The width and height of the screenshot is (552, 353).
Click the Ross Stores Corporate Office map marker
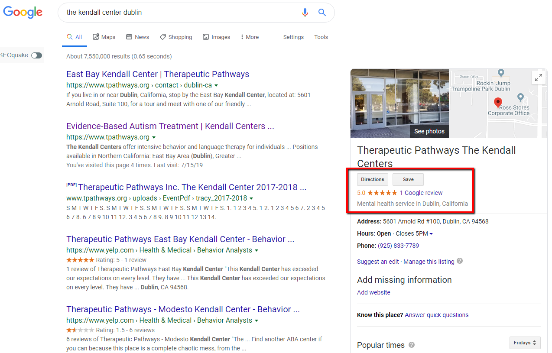521,97
